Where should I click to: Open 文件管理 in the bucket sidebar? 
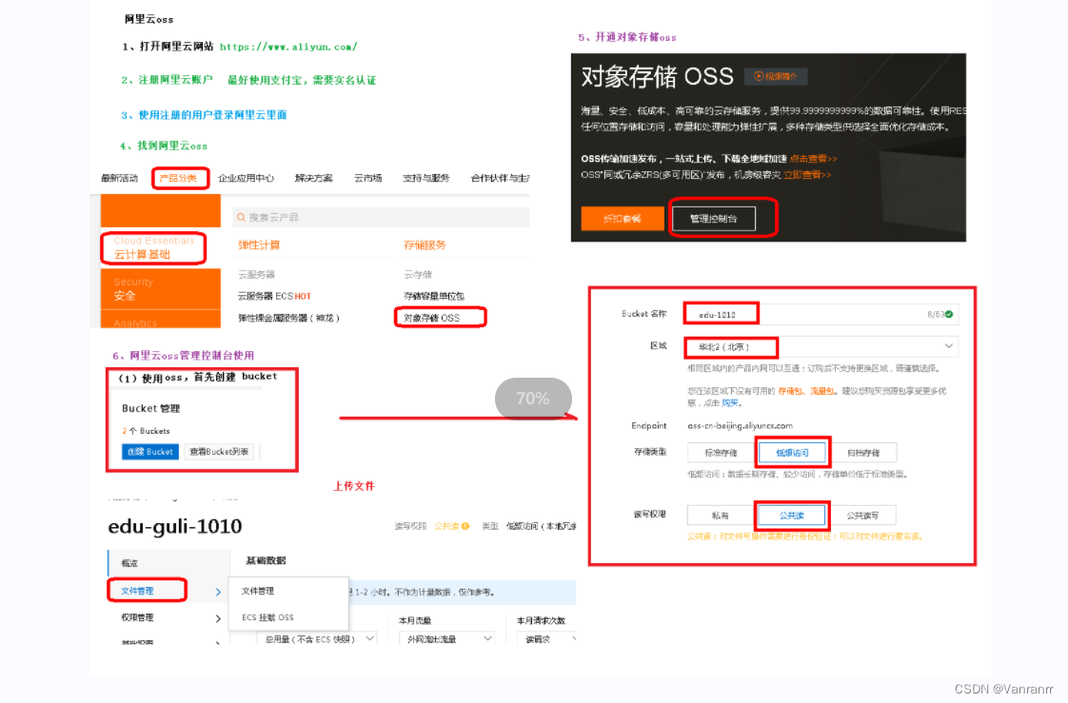point(137,591)
